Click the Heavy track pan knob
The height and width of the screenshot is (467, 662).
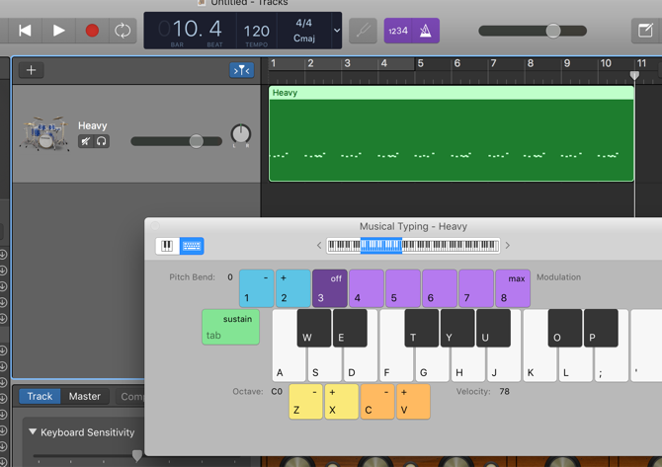[x=240, y=134]
